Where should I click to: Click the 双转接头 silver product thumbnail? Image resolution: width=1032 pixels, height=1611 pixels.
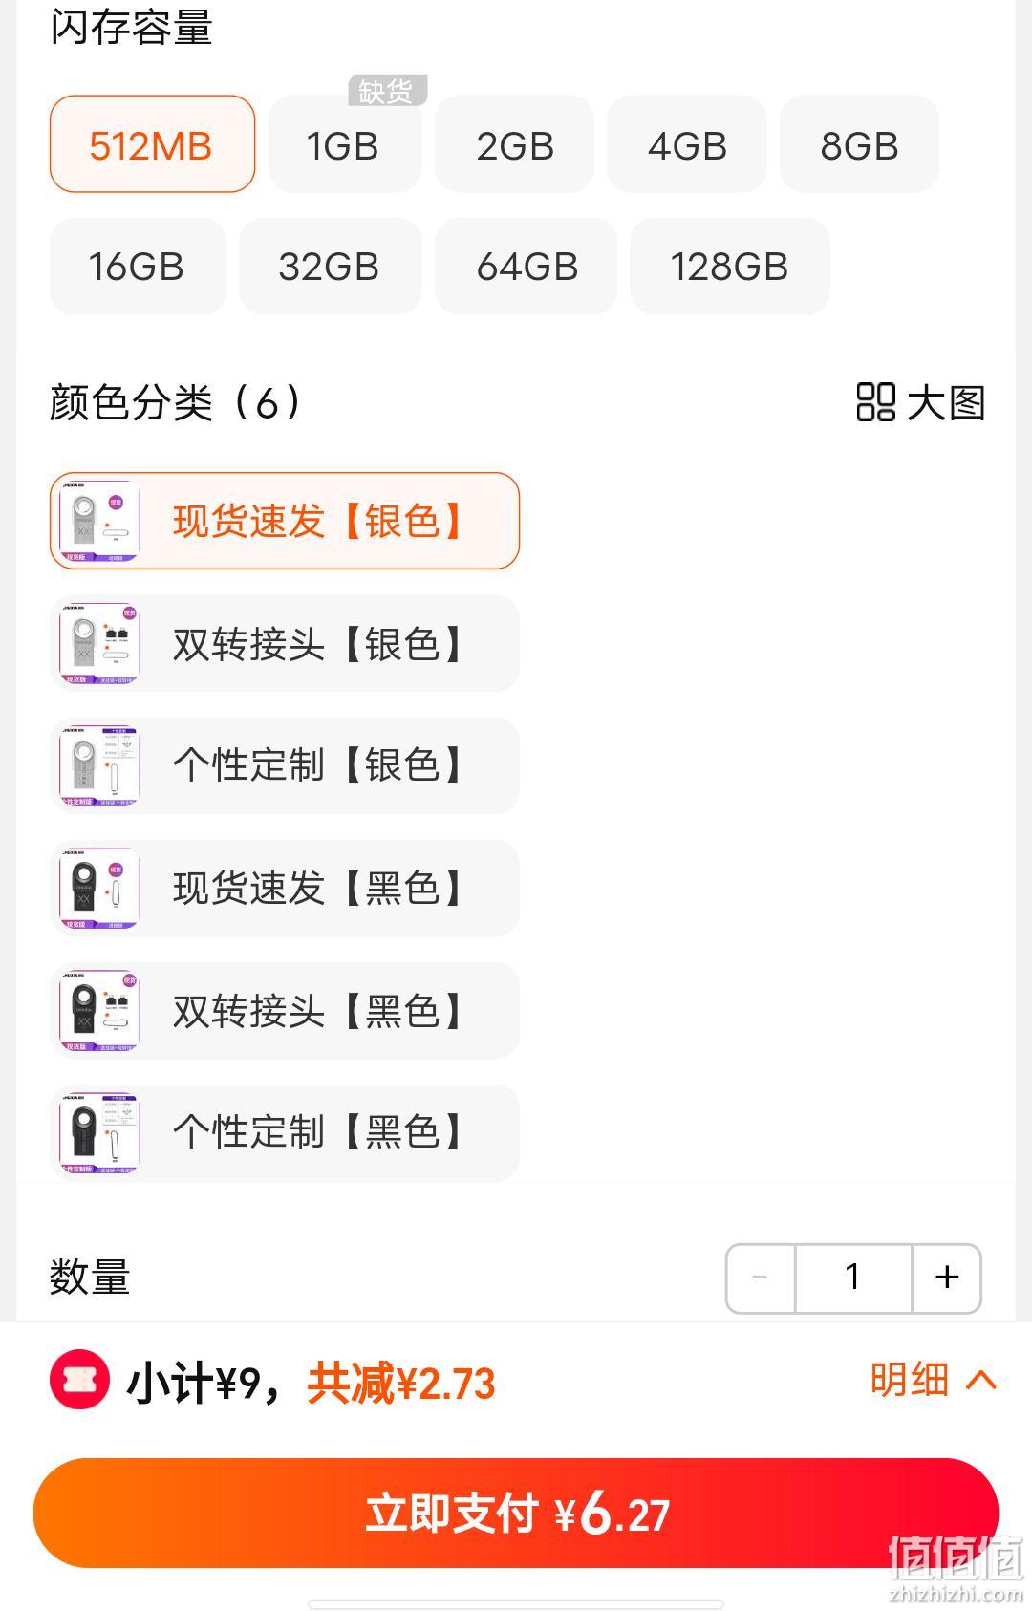pos(99,643)
